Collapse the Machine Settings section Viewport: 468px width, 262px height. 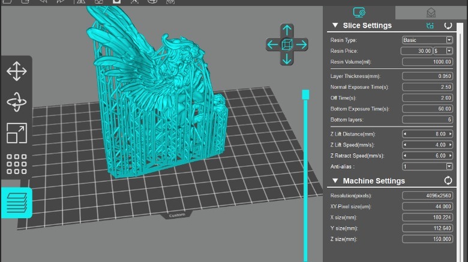[335, 181]
